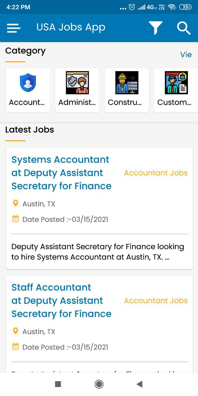Open the Construction category icon
Screen dimensions: 198x396
point(127,83)
